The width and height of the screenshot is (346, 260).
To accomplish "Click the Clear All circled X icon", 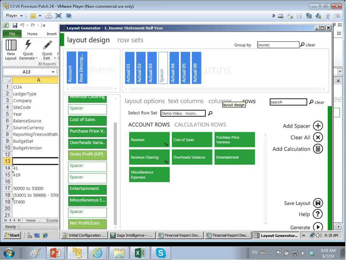I will pyautogui.click(x=317, y=137).
